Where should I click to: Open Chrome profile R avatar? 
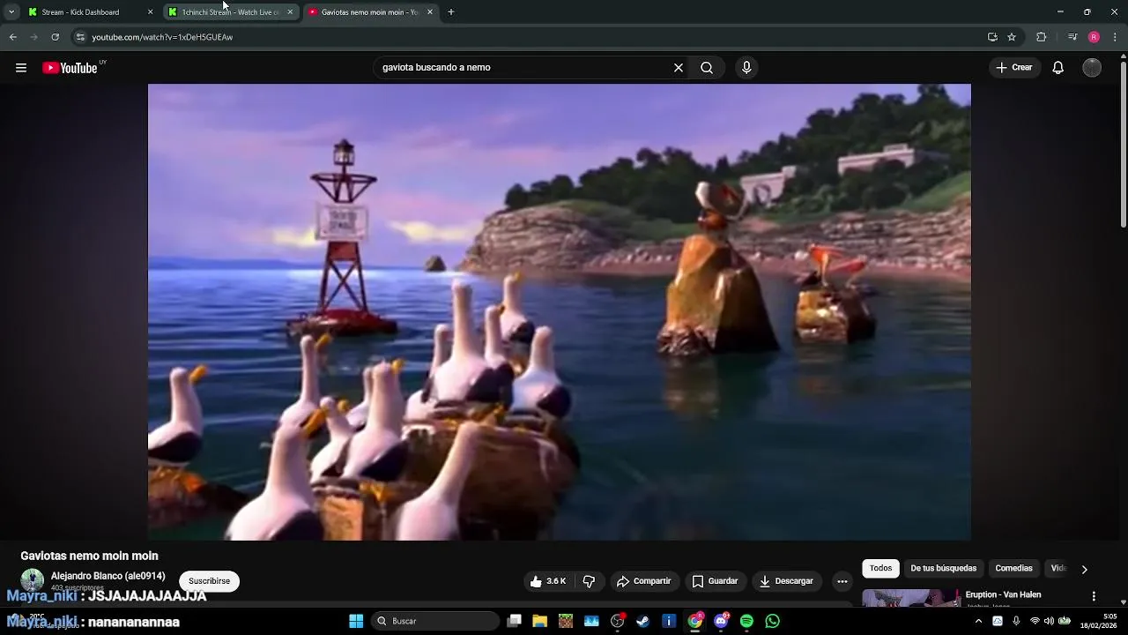click(x=1094, y=37)
